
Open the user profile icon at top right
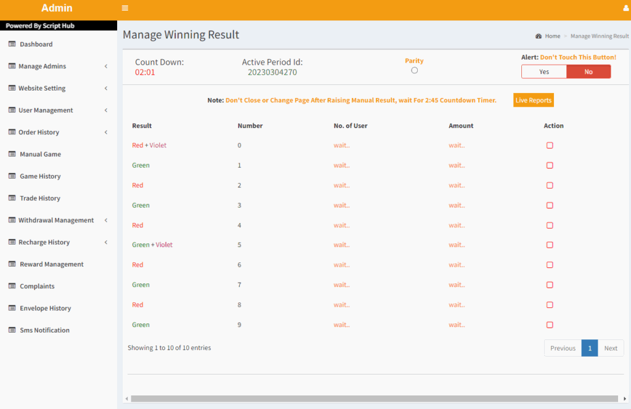click(626, 9)
